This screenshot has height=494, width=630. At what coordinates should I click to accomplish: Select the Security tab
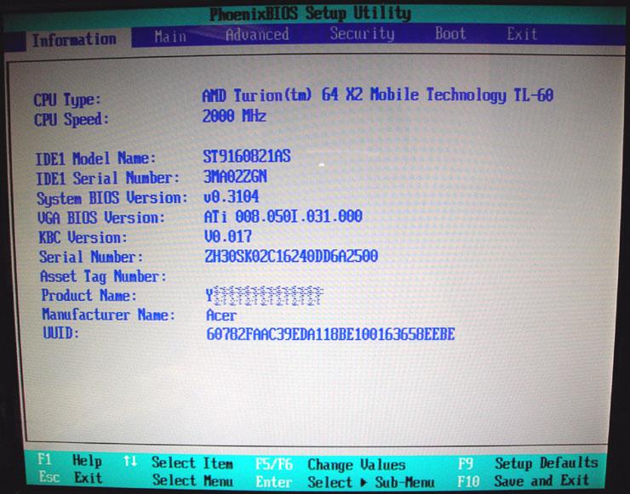point(362,34)
